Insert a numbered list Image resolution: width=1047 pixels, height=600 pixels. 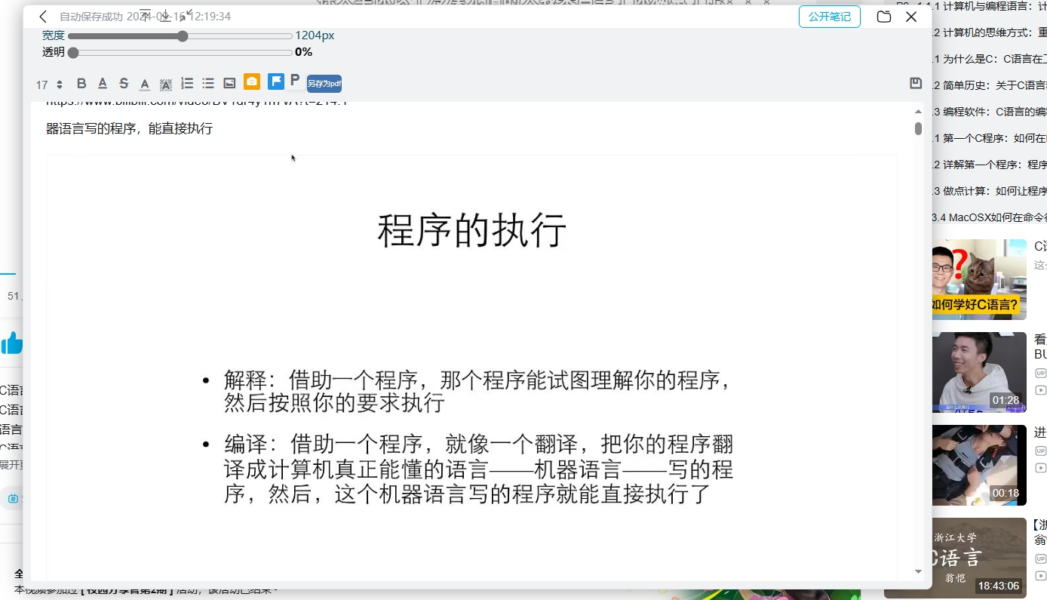tap(187, 84)
